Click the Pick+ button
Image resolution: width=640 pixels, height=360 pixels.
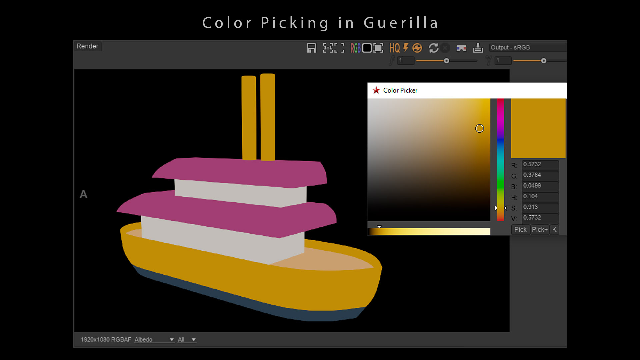point(540,229)
